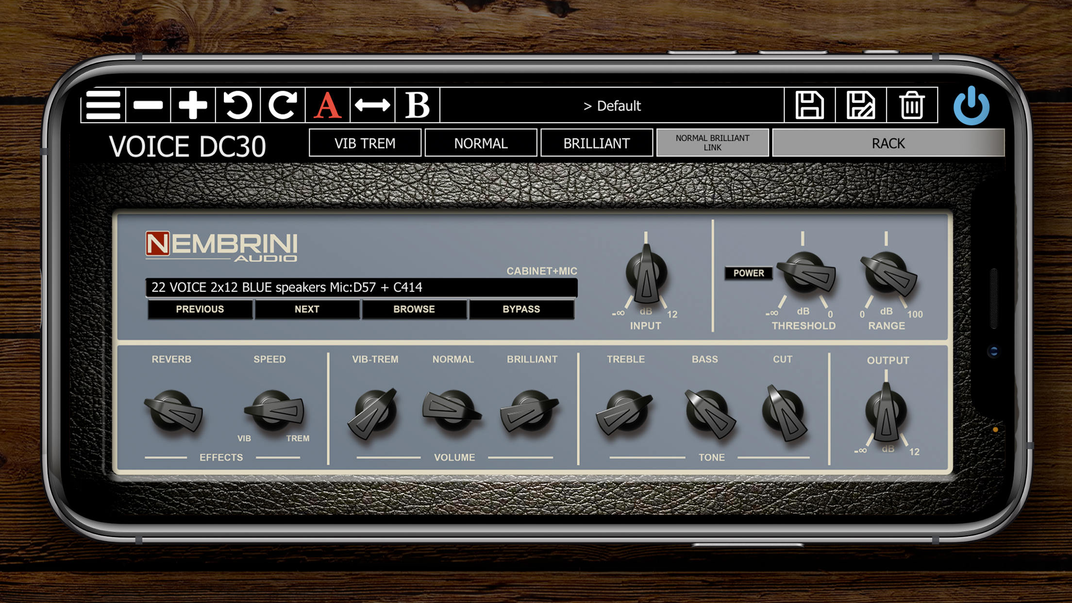
Task: Click the REVERB knob
Action: click(x=172, y=411)
